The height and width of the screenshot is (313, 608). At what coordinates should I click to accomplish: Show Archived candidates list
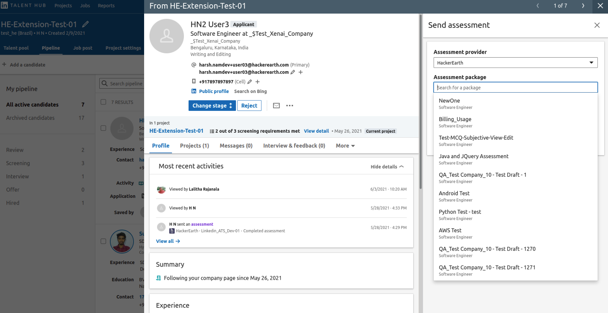coord(45,118)
